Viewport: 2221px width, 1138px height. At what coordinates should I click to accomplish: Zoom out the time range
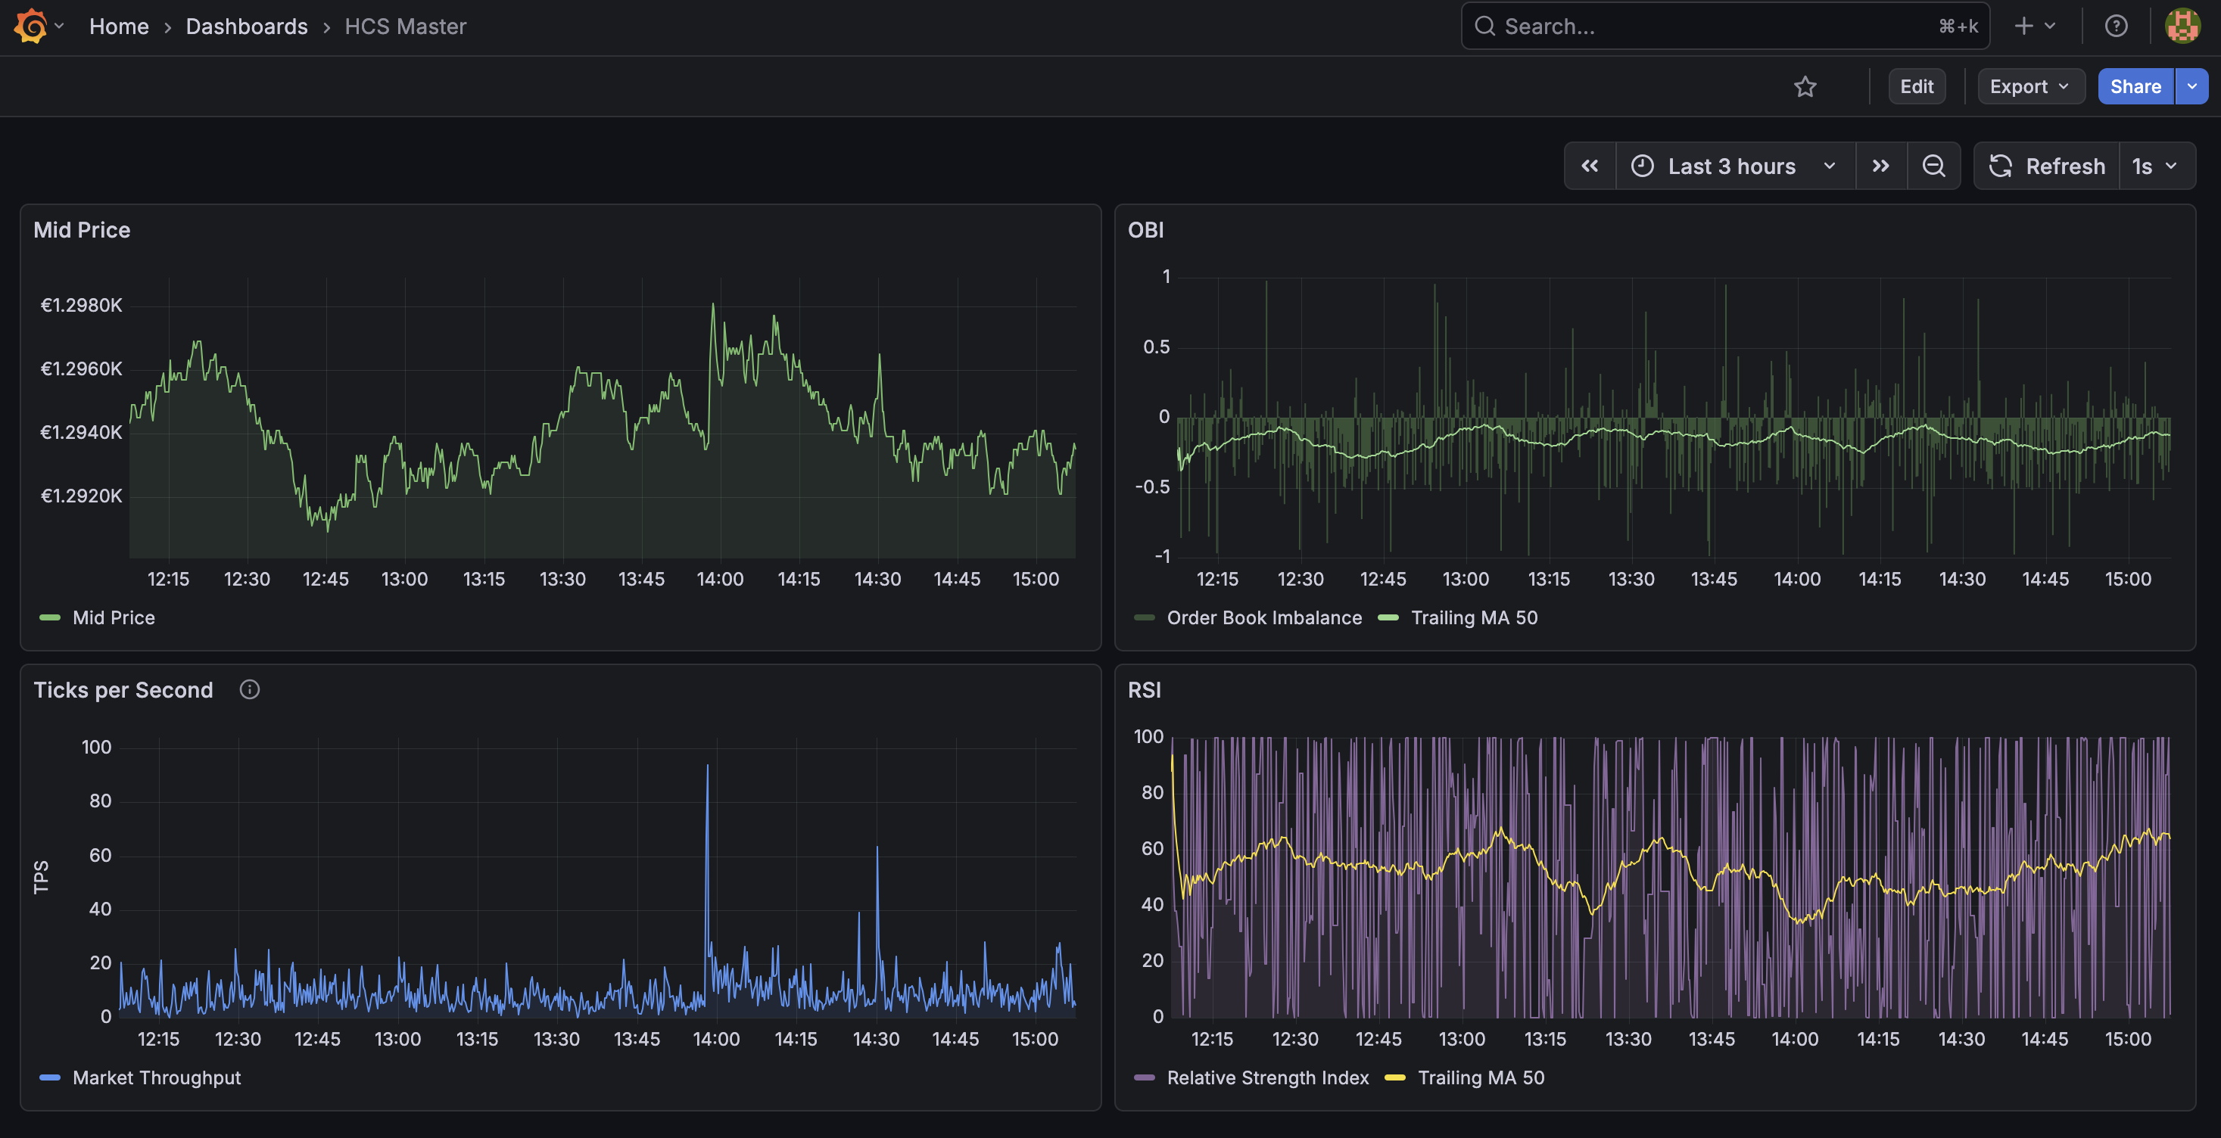[x=1934, y=166]
